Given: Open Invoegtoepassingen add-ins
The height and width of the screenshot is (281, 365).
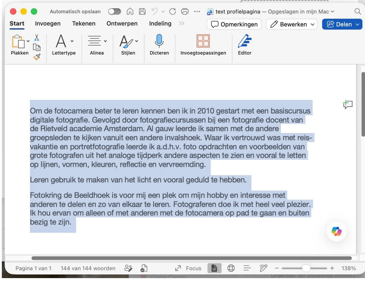Looking at the screenshot, I should (203, 45).
